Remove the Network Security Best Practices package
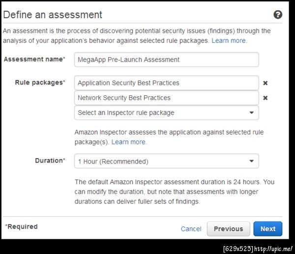The width and height of the screenshot is (295, 254). point(265,98)
